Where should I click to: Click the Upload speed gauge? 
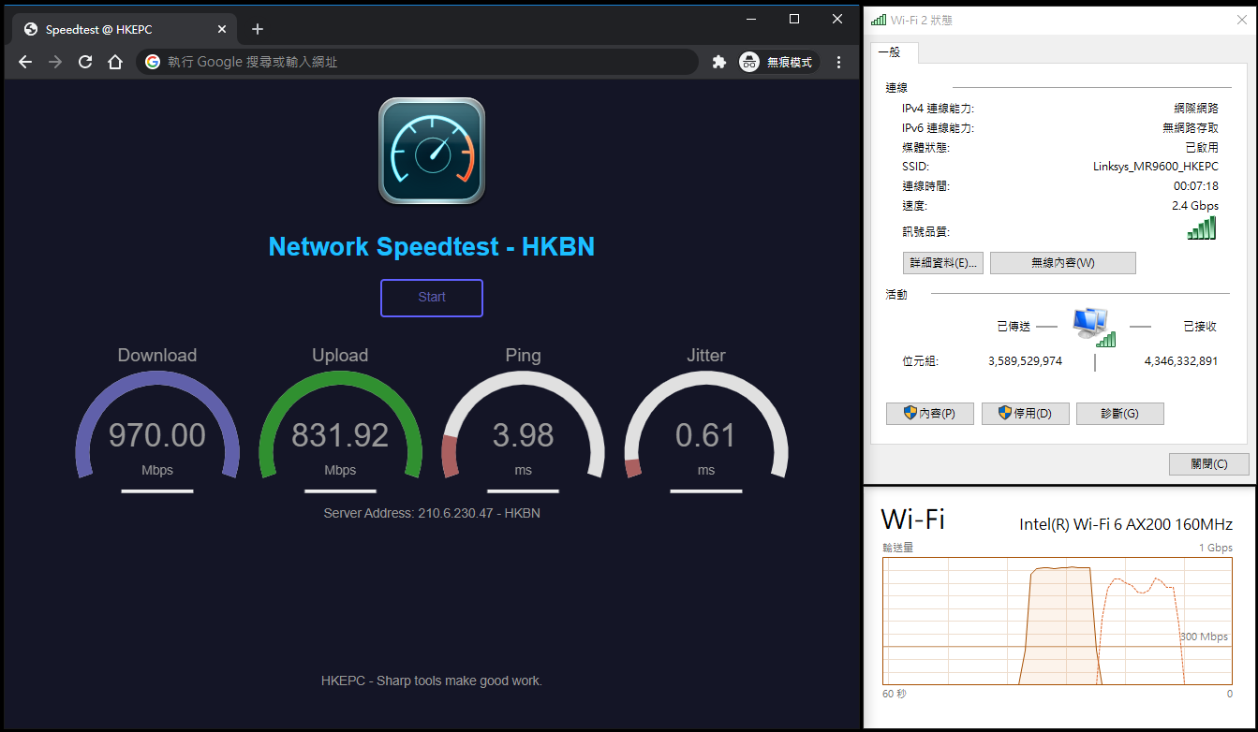pos(340,426)
